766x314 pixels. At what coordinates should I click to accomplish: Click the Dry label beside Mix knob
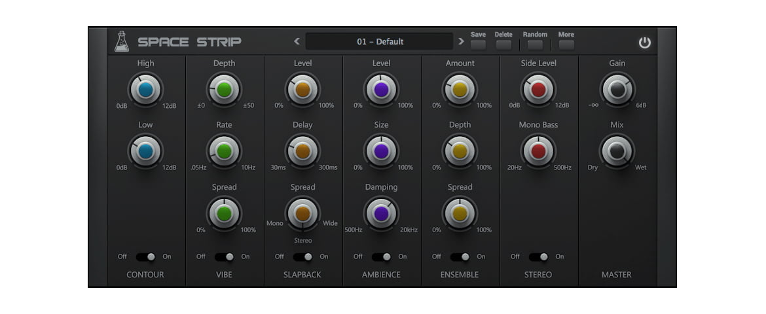pyautogui.click(x=593, y=167)
